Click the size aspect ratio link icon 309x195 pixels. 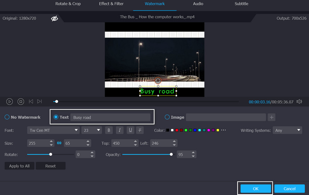[59, 143]
